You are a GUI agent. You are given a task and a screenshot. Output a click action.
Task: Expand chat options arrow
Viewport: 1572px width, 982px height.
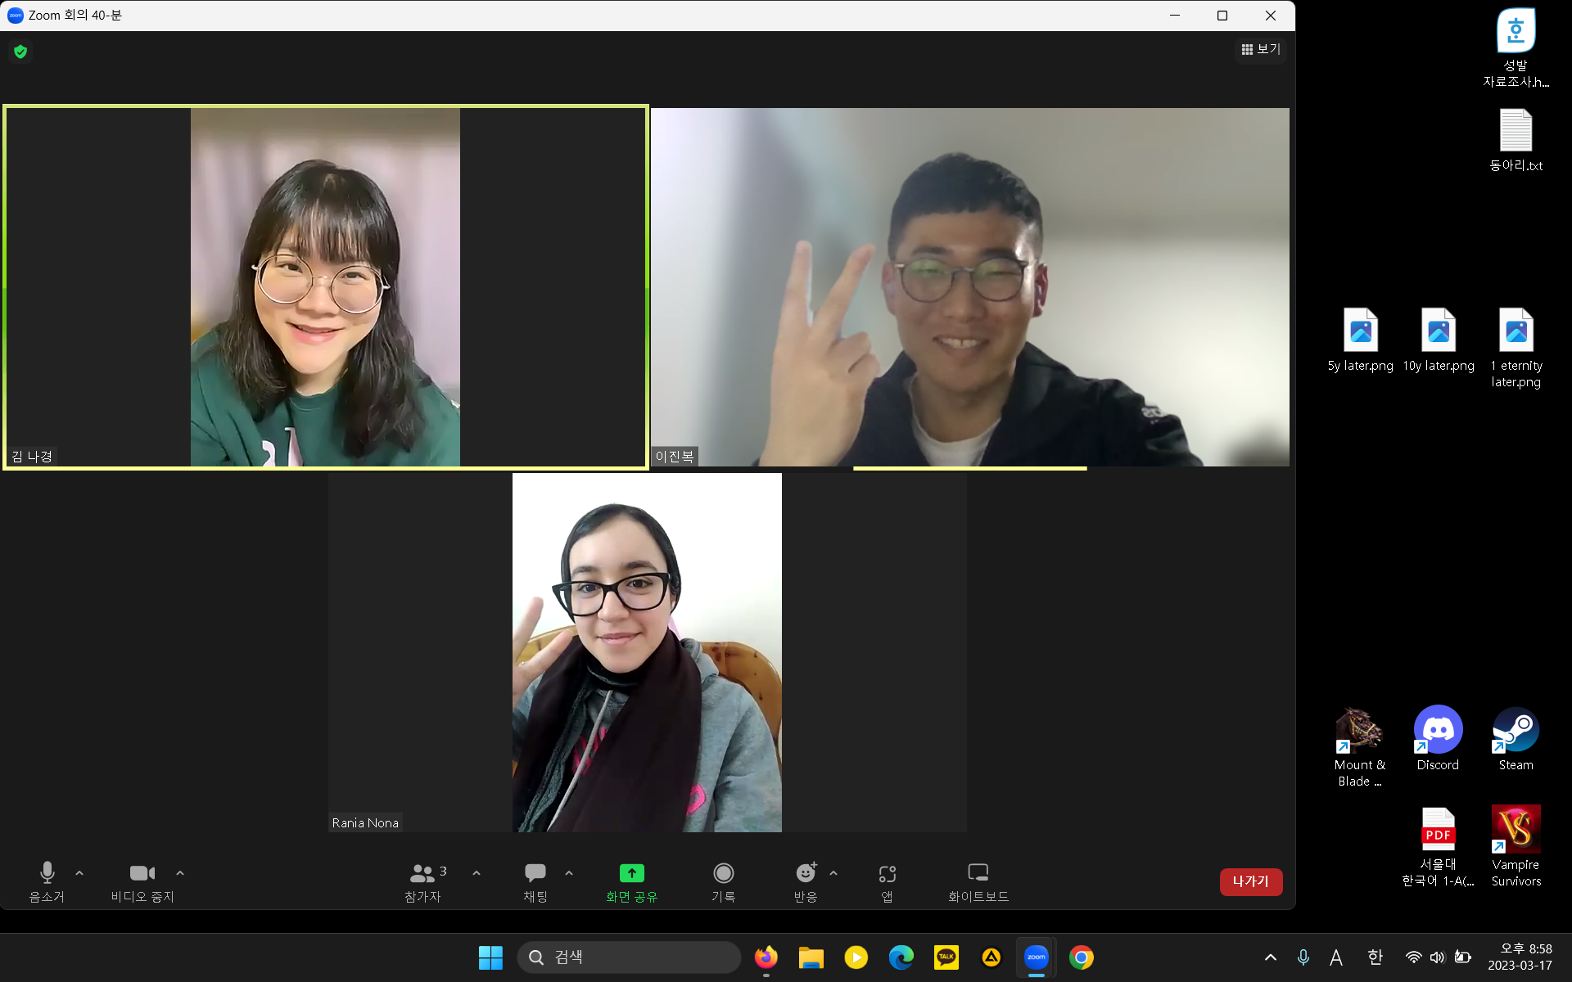pyautogui.click(x=569, y=873)
